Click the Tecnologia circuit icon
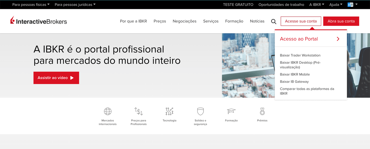 (169, 111)
